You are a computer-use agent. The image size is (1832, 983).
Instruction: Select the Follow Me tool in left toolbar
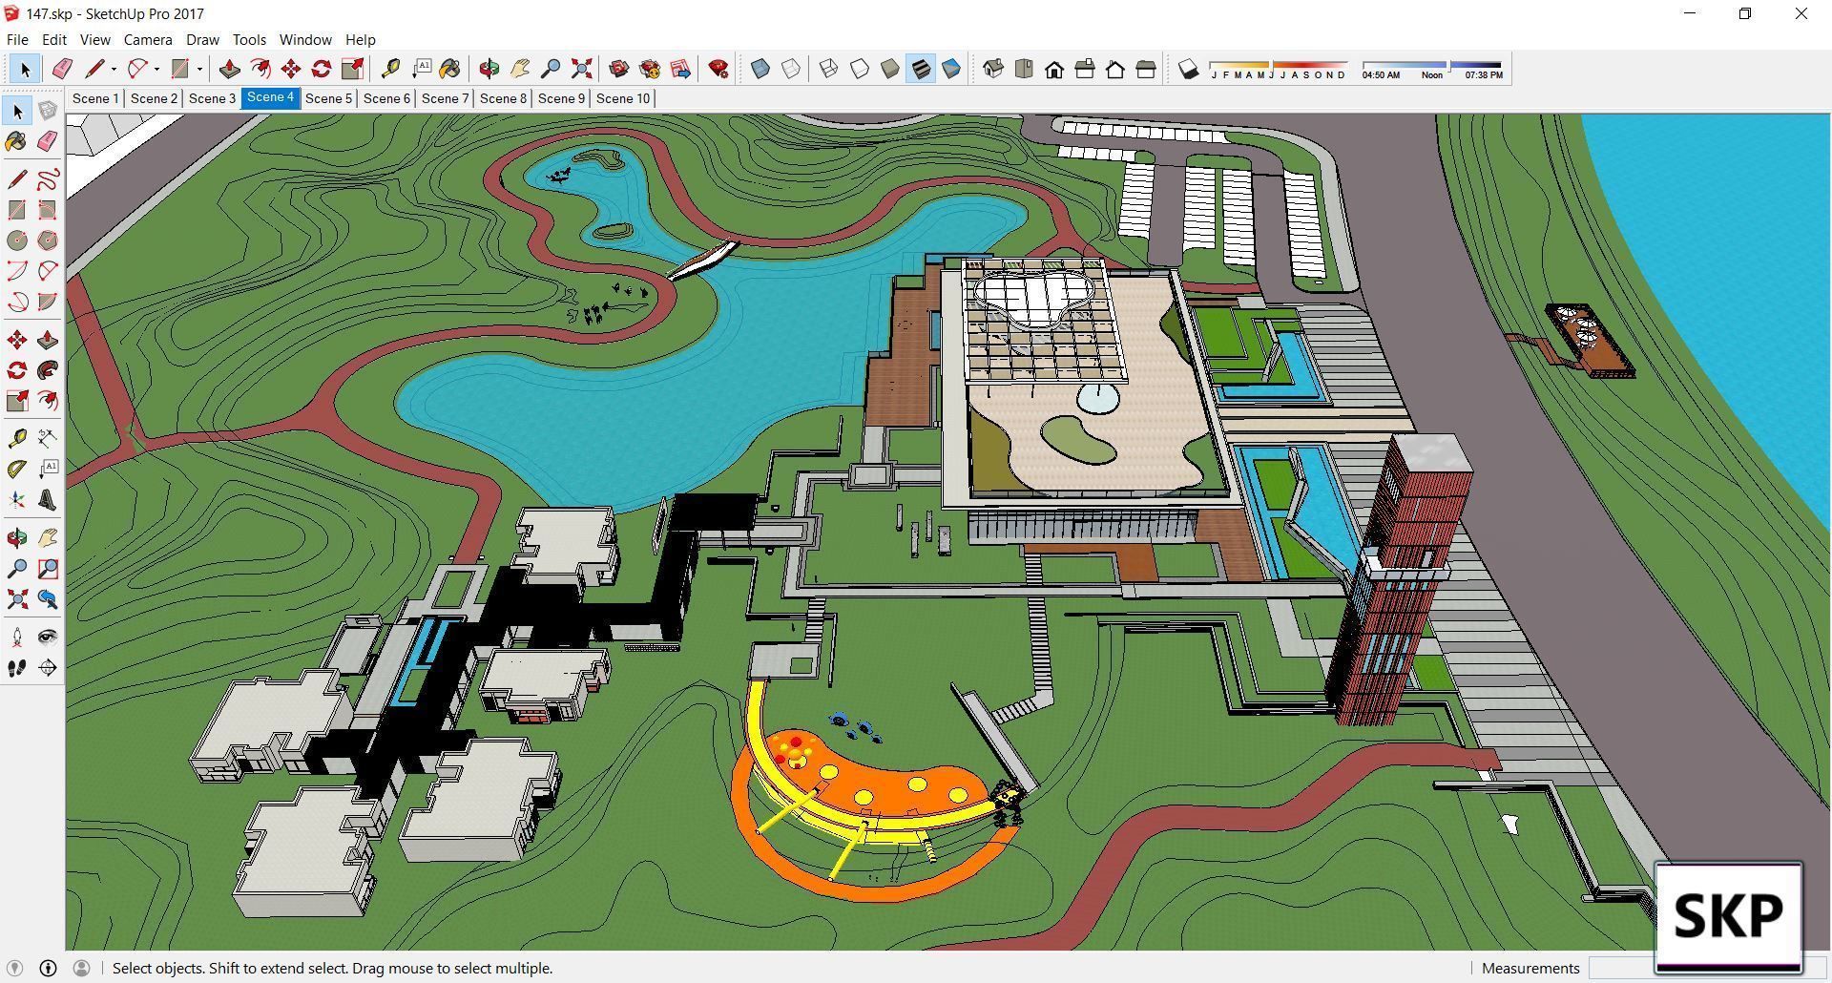(48, 370)
